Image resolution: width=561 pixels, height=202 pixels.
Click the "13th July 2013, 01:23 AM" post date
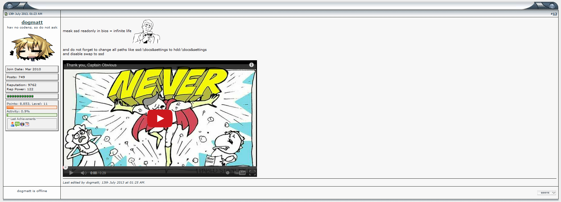coord(25,14)
